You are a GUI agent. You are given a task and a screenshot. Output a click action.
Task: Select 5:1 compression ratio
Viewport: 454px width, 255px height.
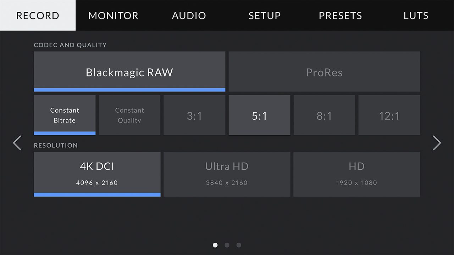coord(259,115)
